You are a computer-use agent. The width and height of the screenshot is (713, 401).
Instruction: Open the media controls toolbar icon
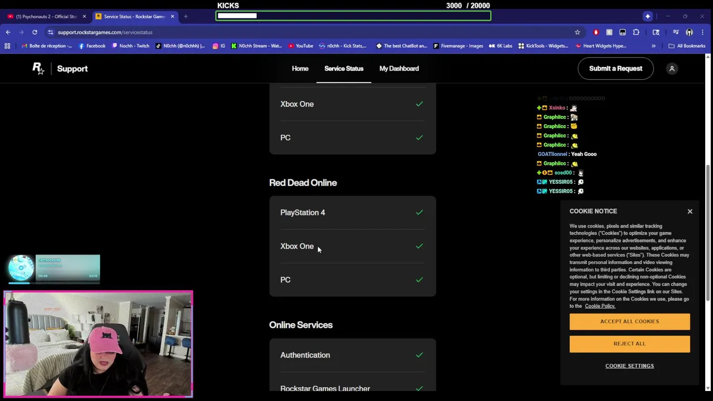click(x=676, y=32)
